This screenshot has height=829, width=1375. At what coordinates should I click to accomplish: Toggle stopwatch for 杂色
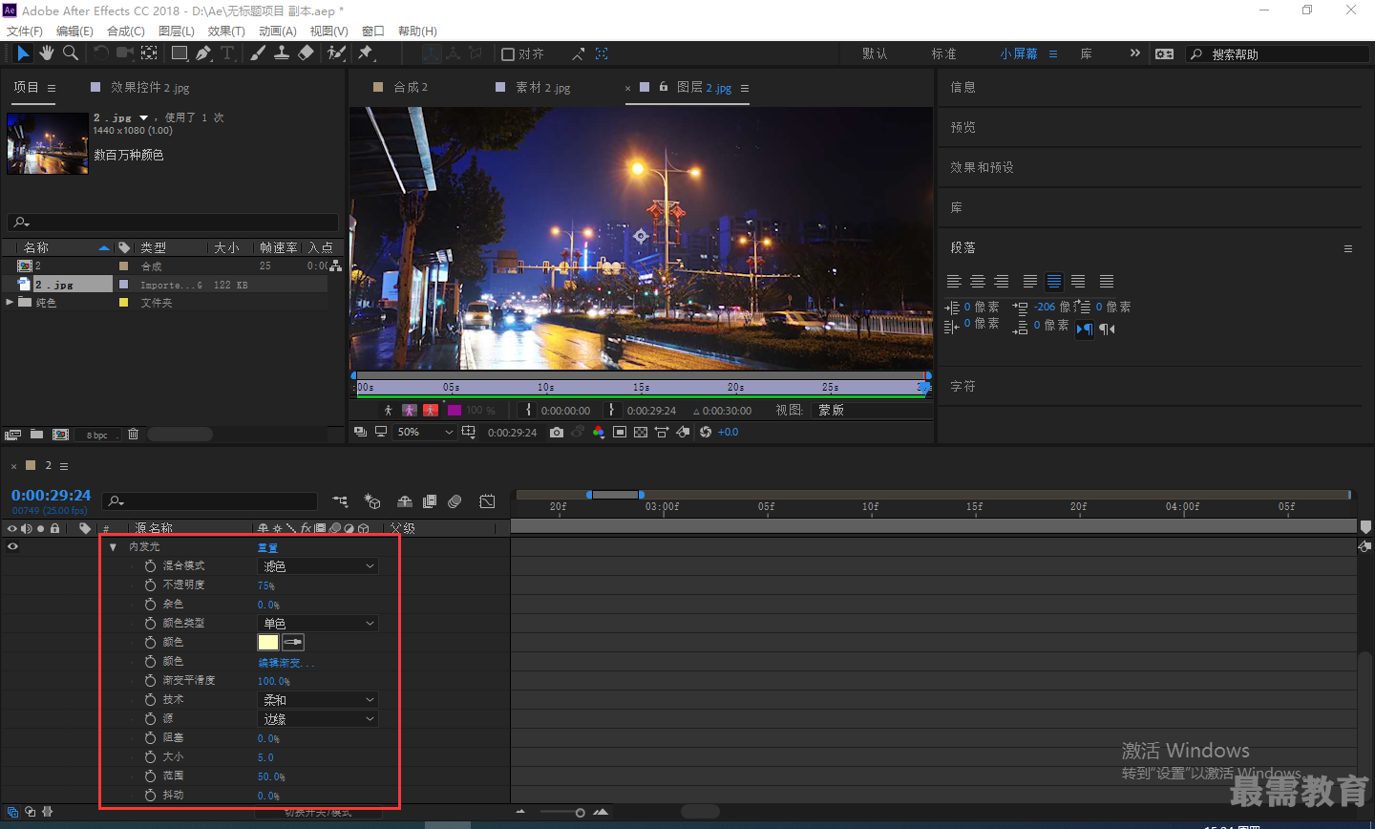point(150,604)
